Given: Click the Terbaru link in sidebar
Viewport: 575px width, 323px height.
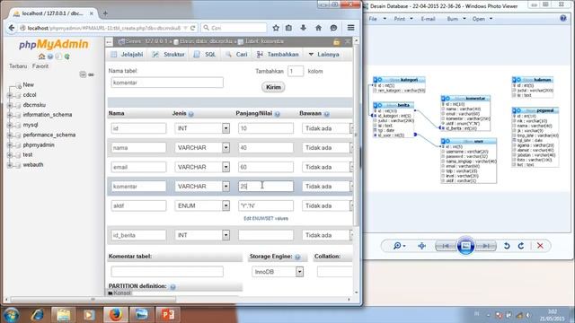Looking at the screenshot, I should [18, 66].
